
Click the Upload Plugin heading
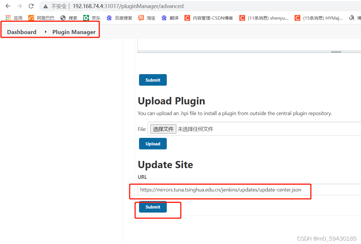point(171,101)
